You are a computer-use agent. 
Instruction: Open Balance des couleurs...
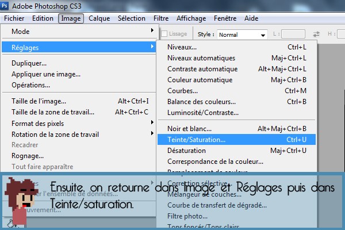coord(236,101)
